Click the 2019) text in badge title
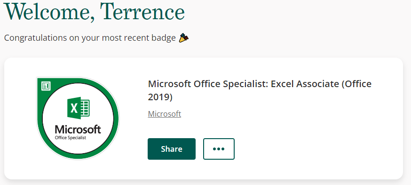The width and height of the screenshot is (411, 185). tap(160, 97)
